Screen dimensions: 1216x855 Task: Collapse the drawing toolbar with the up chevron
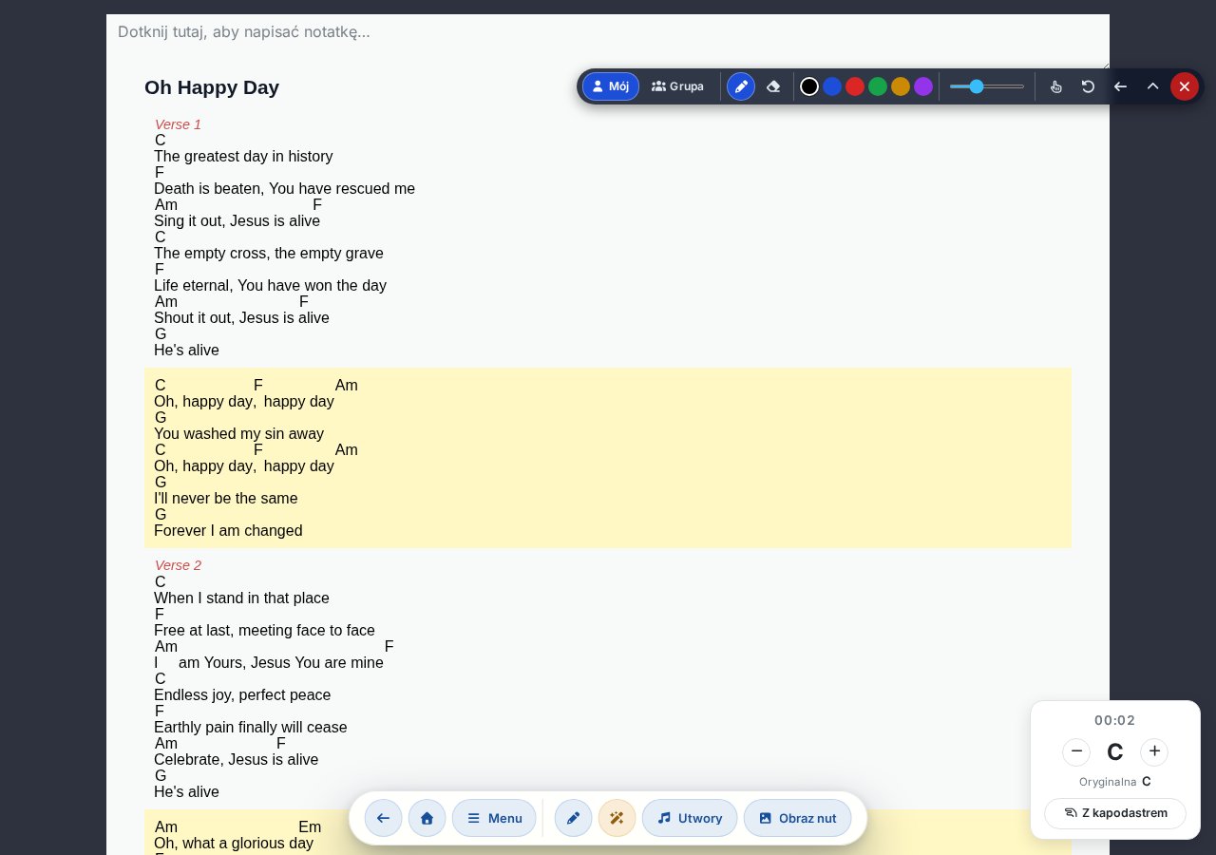click(1152, 86)
